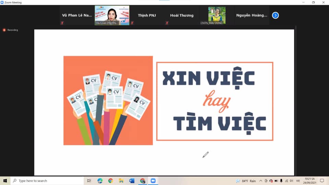
Task: Expand hidden system tray icons chevron
Action: point(261,181)
